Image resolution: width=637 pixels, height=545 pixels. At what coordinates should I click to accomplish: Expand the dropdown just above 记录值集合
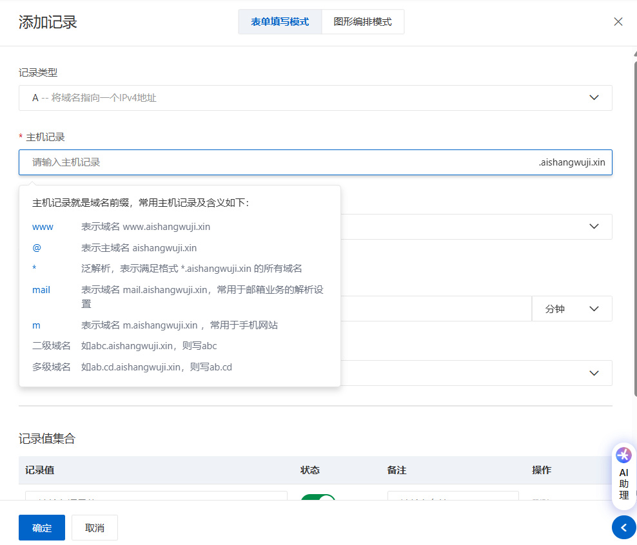476,373
